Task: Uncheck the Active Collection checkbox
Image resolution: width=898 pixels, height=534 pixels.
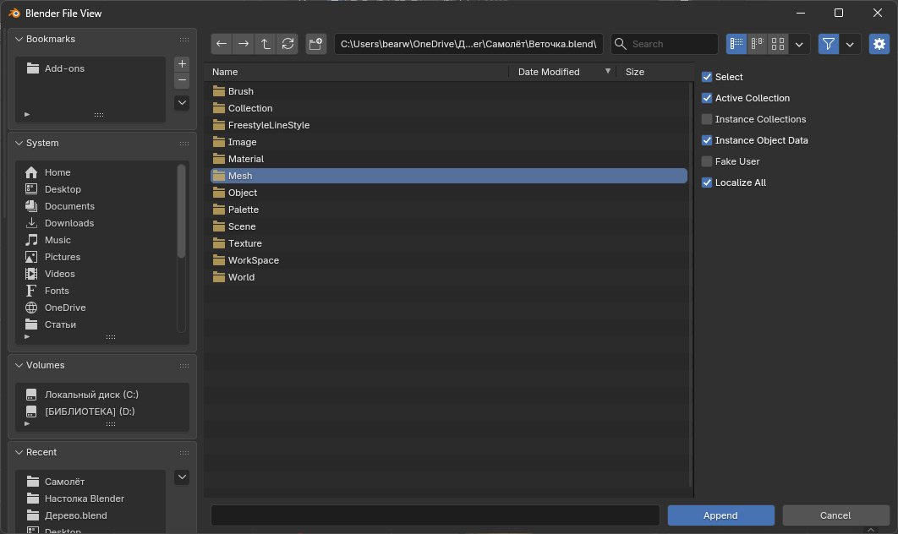Action: click(x=707, y=98)
